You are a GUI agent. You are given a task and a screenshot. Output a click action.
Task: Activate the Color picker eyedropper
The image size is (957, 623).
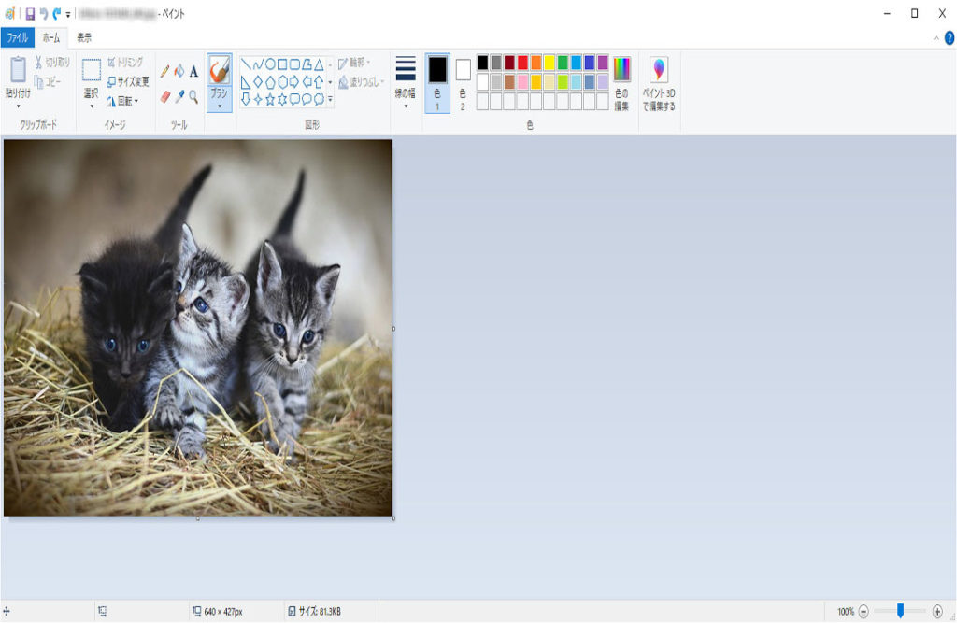click(x=179, y=96)
